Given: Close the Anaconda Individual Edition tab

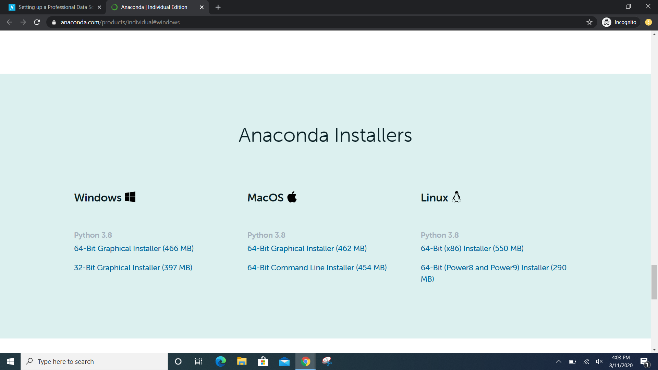Looking at the screenshot, I should pyautogui.click(x=202, y=7).
